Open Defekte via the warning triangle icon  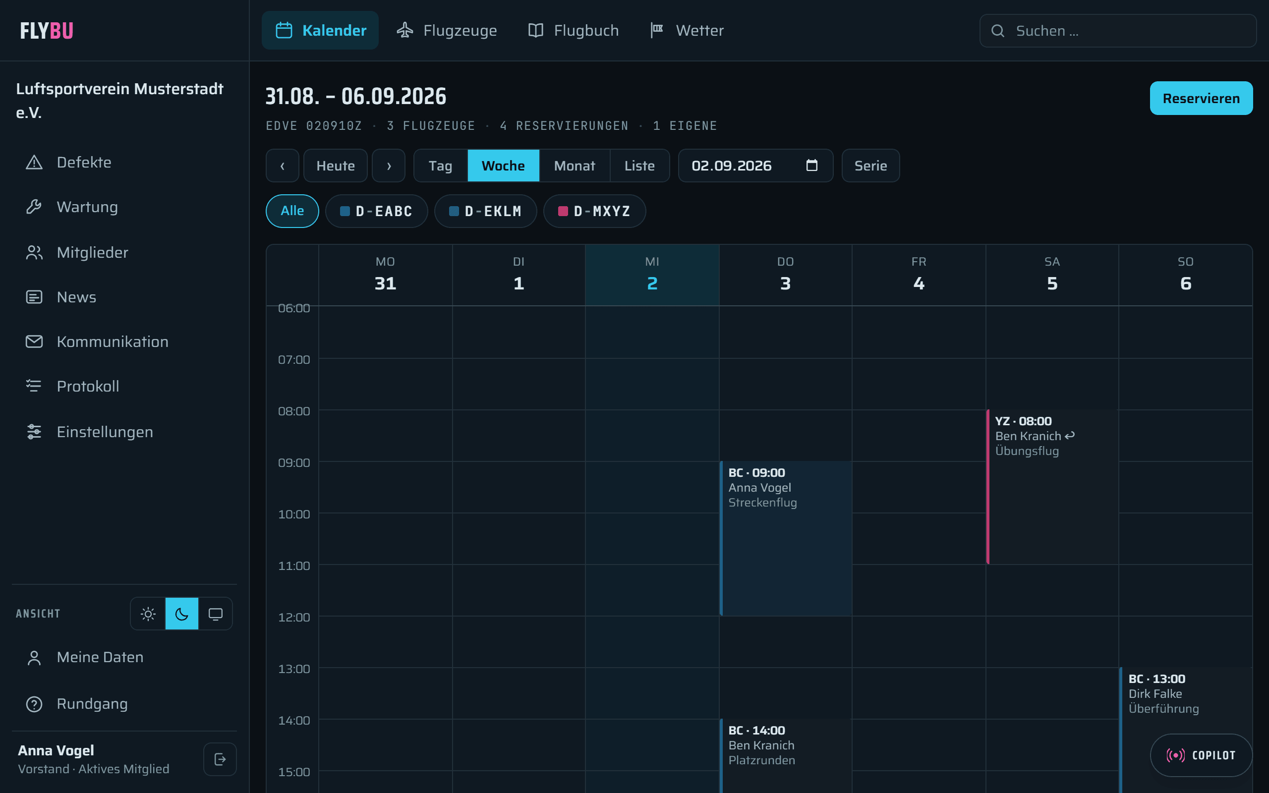tap(34, 162)
